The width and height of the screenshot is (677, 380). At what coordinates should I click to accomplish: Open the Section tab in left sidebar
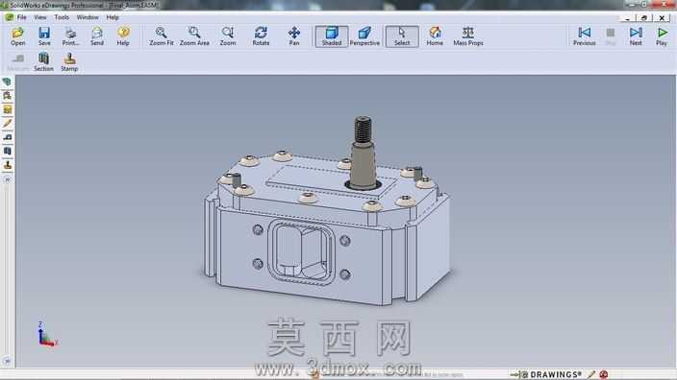[x=7, y=151]
